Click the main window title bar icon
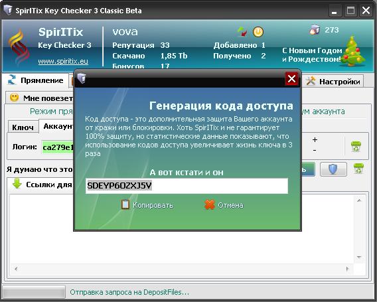377x302 pixels. pyautogui.click(x=8, y=10)
